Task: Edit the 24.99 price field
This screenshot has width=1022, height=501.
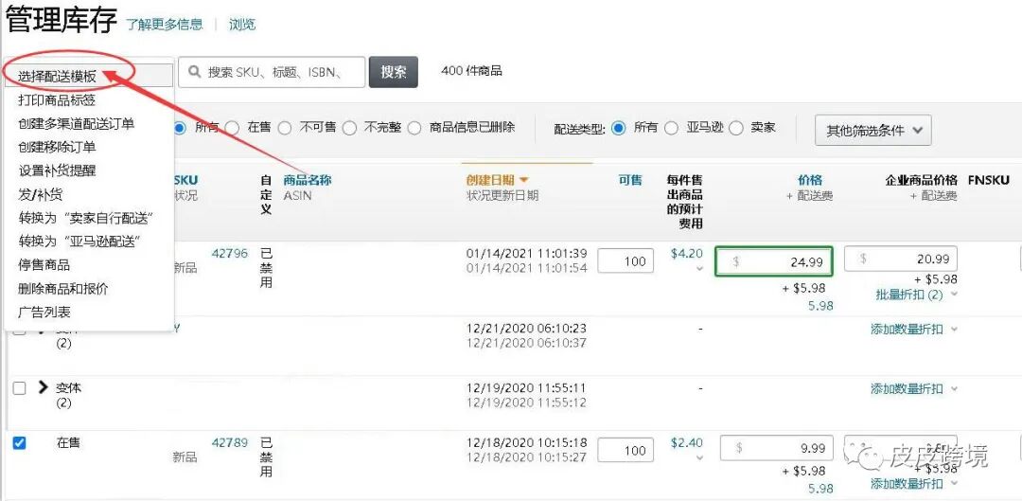Action: coord(774,261)
